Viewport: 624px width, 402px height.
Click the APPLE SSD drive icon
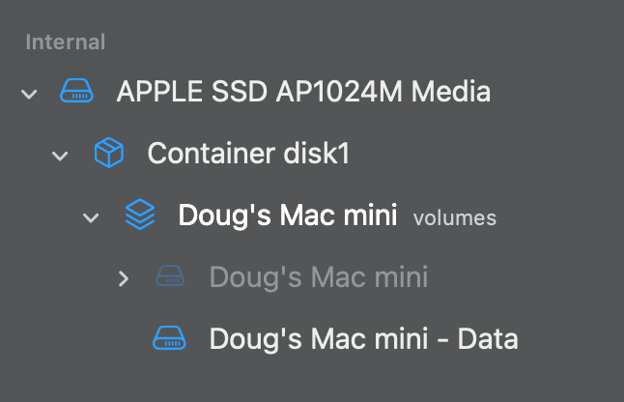(77, 93)
